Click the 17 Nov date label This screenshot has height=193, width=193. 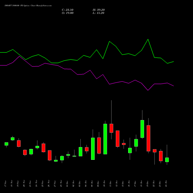5,184
